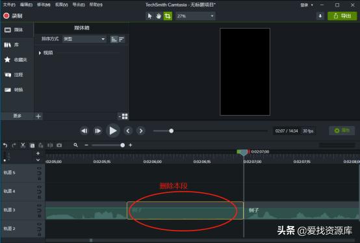Choose the ascending sort order icon

click(x=114, y=39)
